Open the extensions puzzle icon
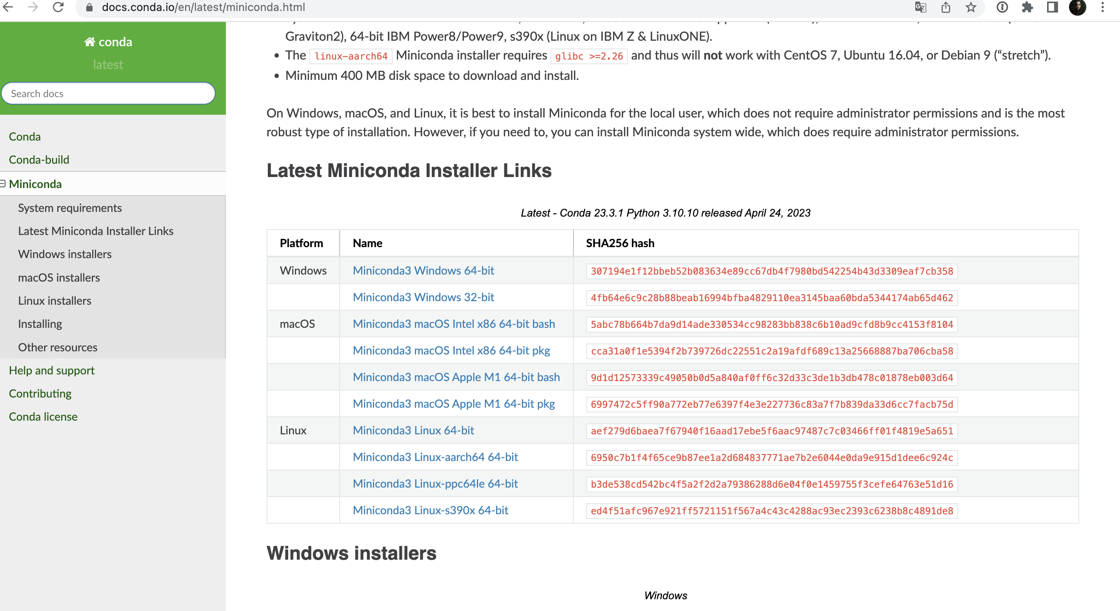 coord(1027,7)
